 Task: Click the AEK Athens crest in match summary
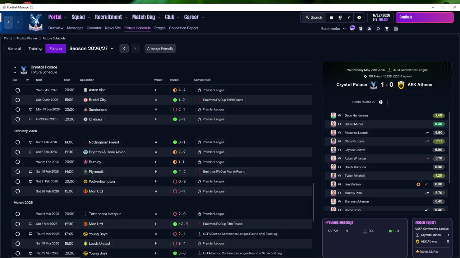(x=401, y=85)
